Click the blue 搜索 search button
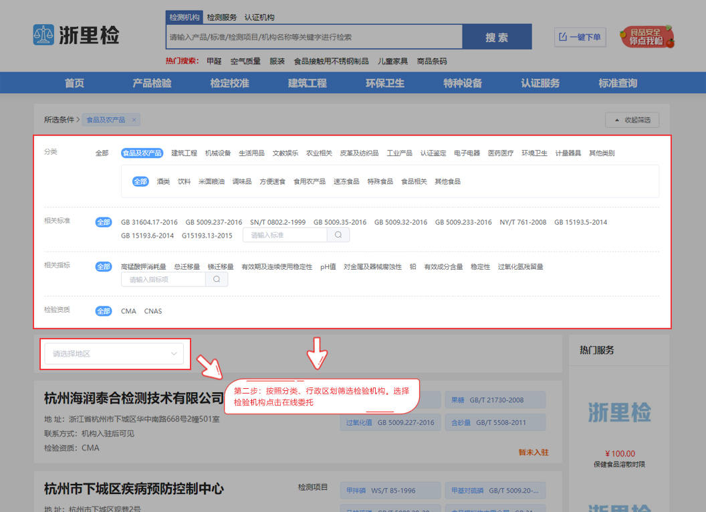 point(497,37)
